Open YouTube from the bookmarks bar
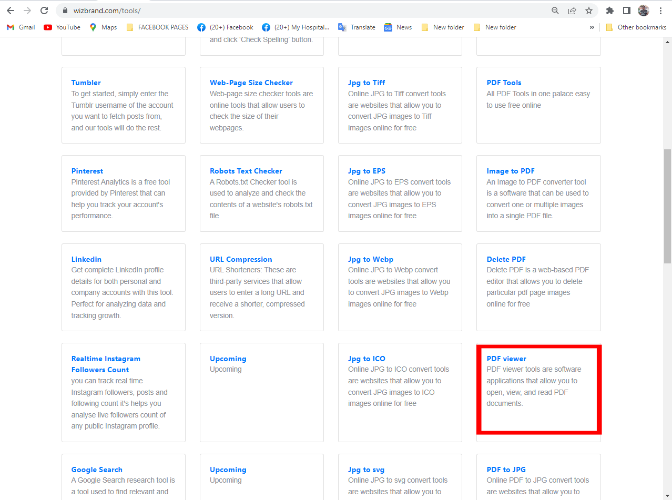672x500 pixels. (62, 27)
